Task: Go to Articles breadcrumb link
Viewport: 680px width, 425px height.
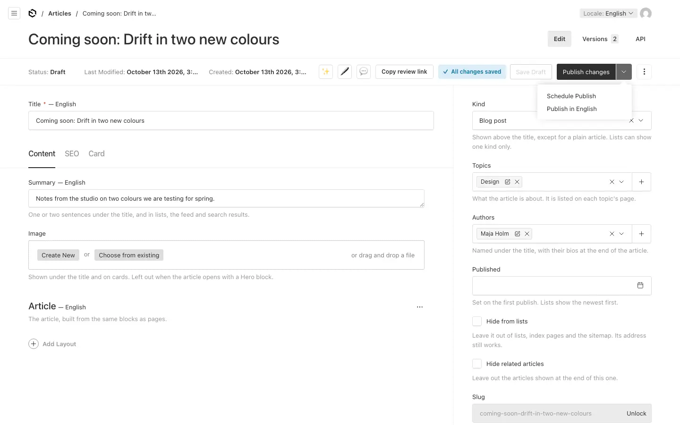Action: [59, 13]
